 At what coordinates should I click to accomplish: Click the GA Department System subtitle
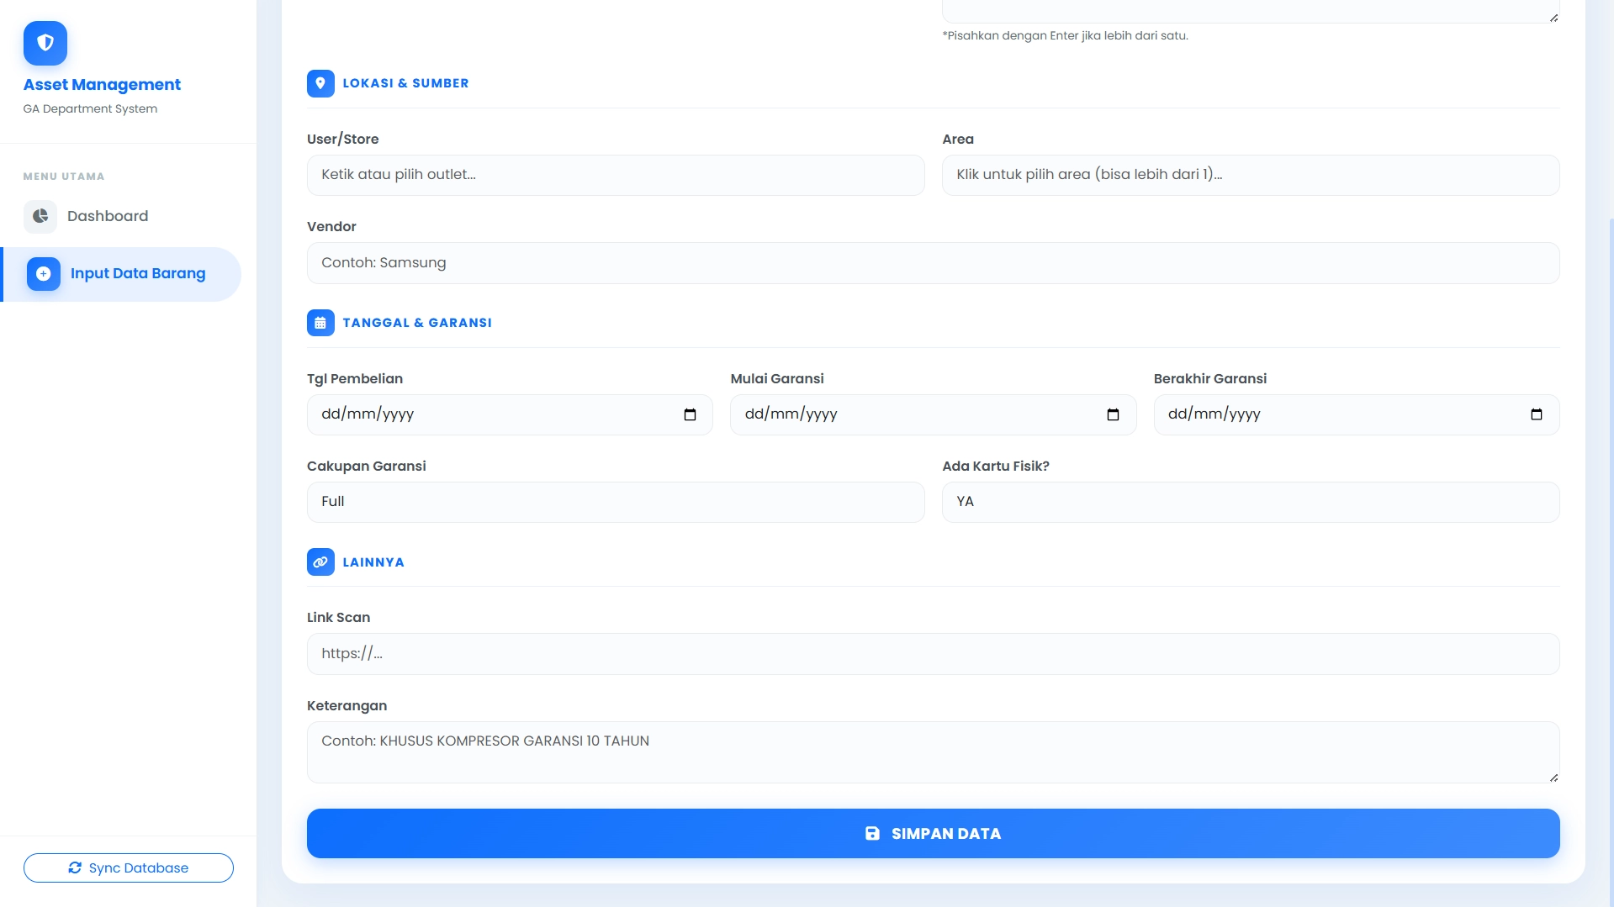click(90, 108)
